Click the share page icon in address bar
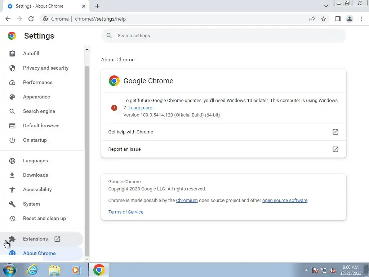The image size is (369, 277). (312, 19)
